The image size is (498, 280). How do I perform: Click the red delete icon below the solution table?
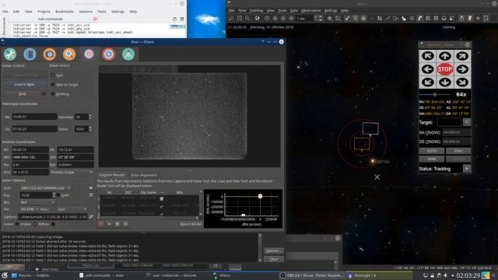101,224
